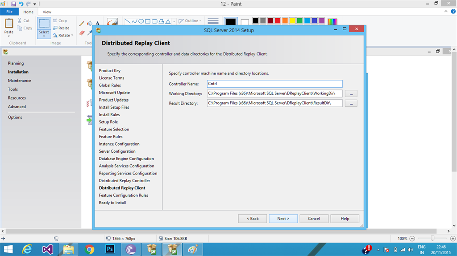Open the Windows Start button

pos(8,249)
